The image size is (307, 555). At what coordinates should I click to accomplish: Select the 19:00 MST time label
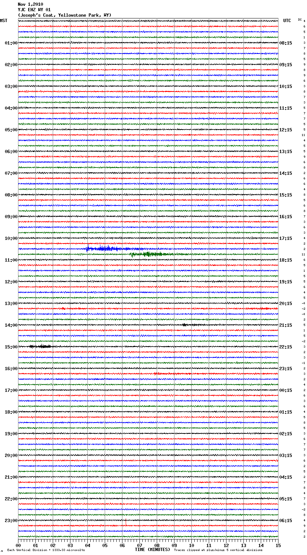(11, 434)
